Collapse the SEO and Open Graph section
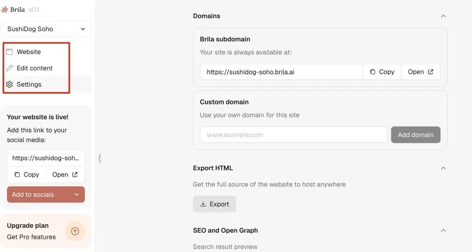The image size is (472, 252). [x=443, y=230]
